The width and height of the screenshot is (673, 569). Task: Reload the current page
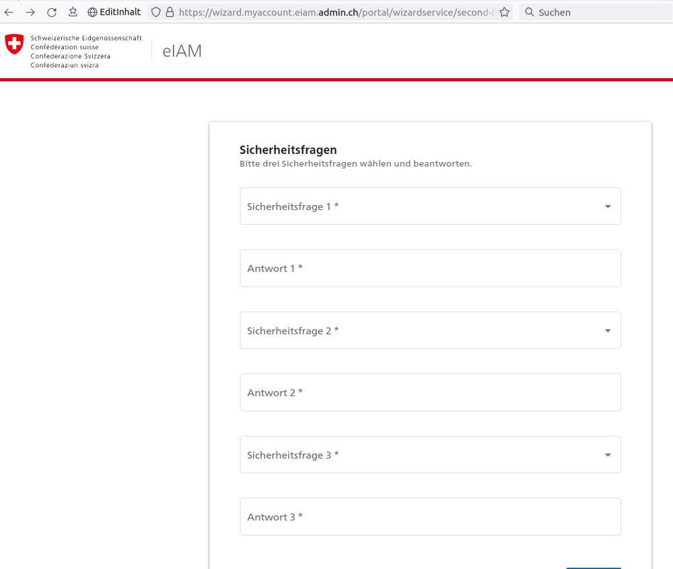click(51, 11)
